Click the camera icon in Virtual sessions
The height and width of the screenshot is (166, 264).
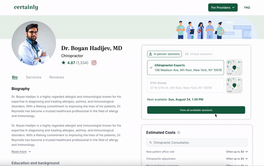tap(186, 54)
